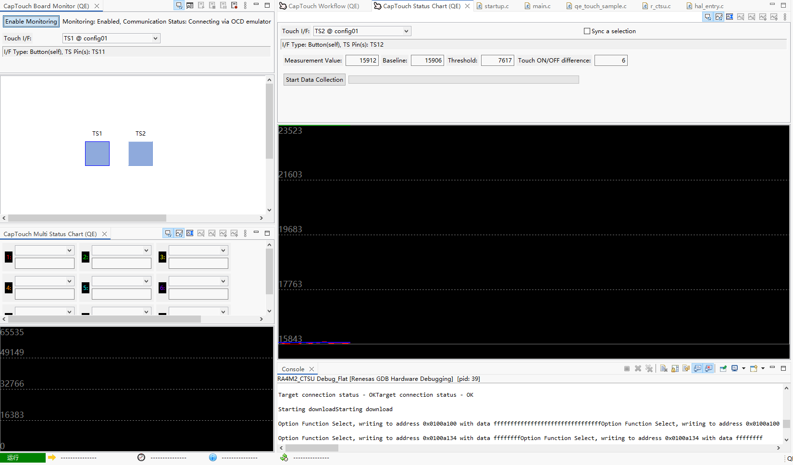Click the data collection progress bar
This screenshot has width=793, height=465.
pos(463,79)
